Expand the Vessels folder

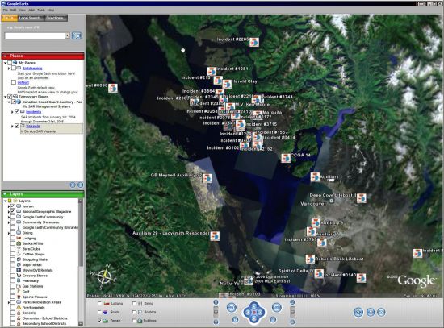tap(12, 126)
